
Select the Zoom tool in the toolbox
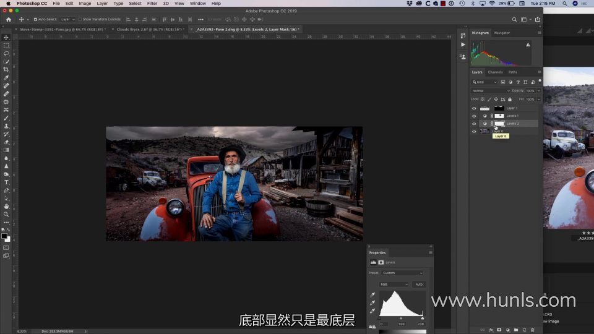[6, 215]
